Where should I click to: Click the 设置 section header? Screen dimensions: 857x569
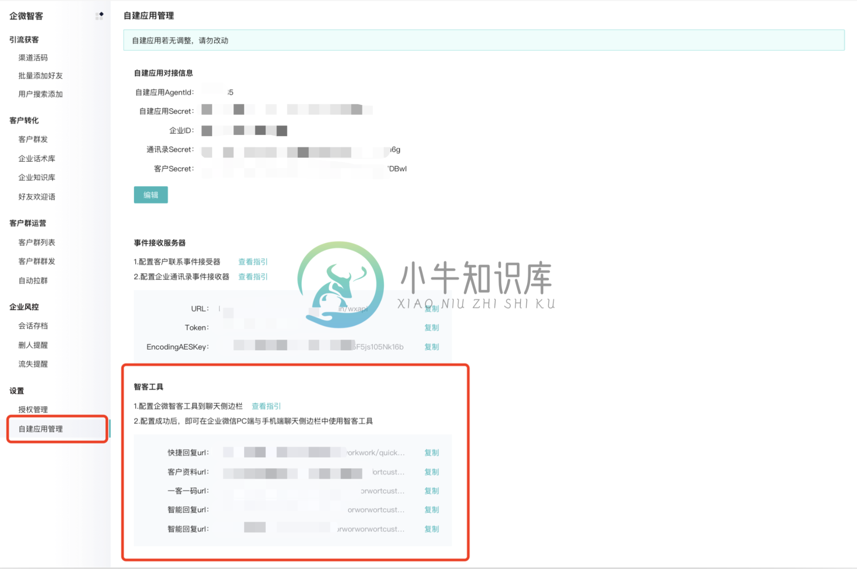point(17,391)
